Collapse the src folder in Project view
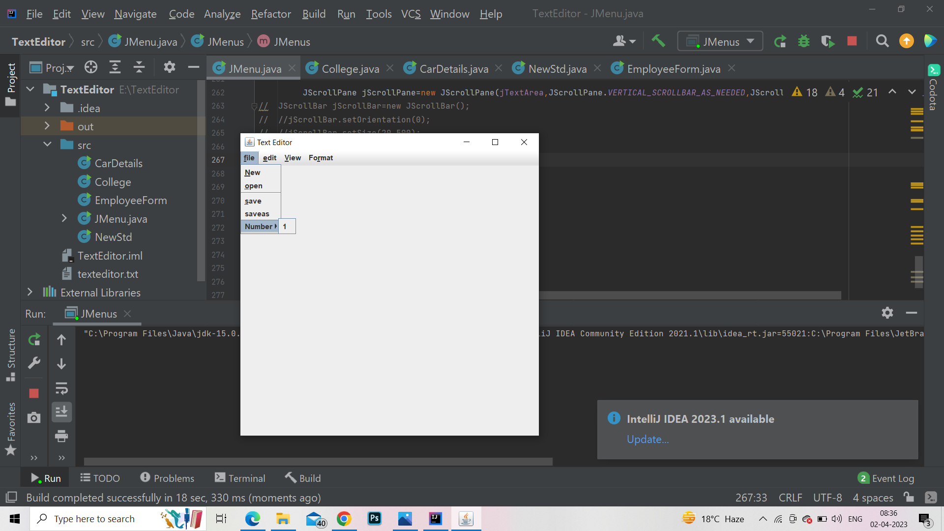This screenshot has width=944, height=531. pyautogui.click(x=47, y=144)
